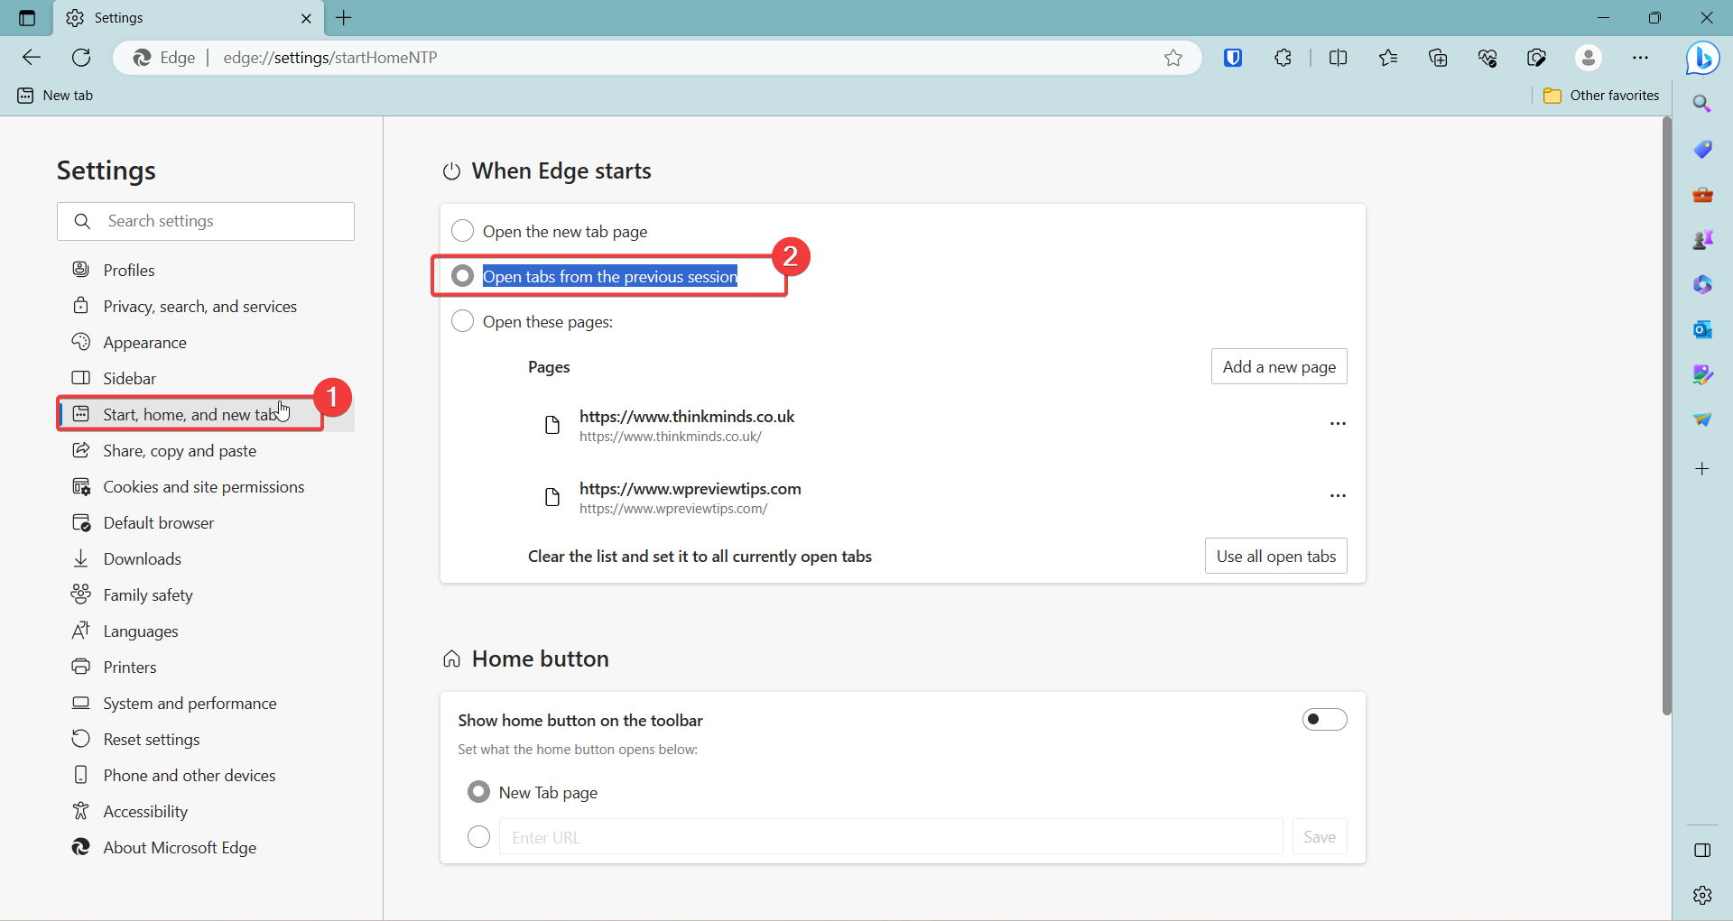1733x921 pixels.
Task: Go to Appearance settings section
Action: pos(144,343)
